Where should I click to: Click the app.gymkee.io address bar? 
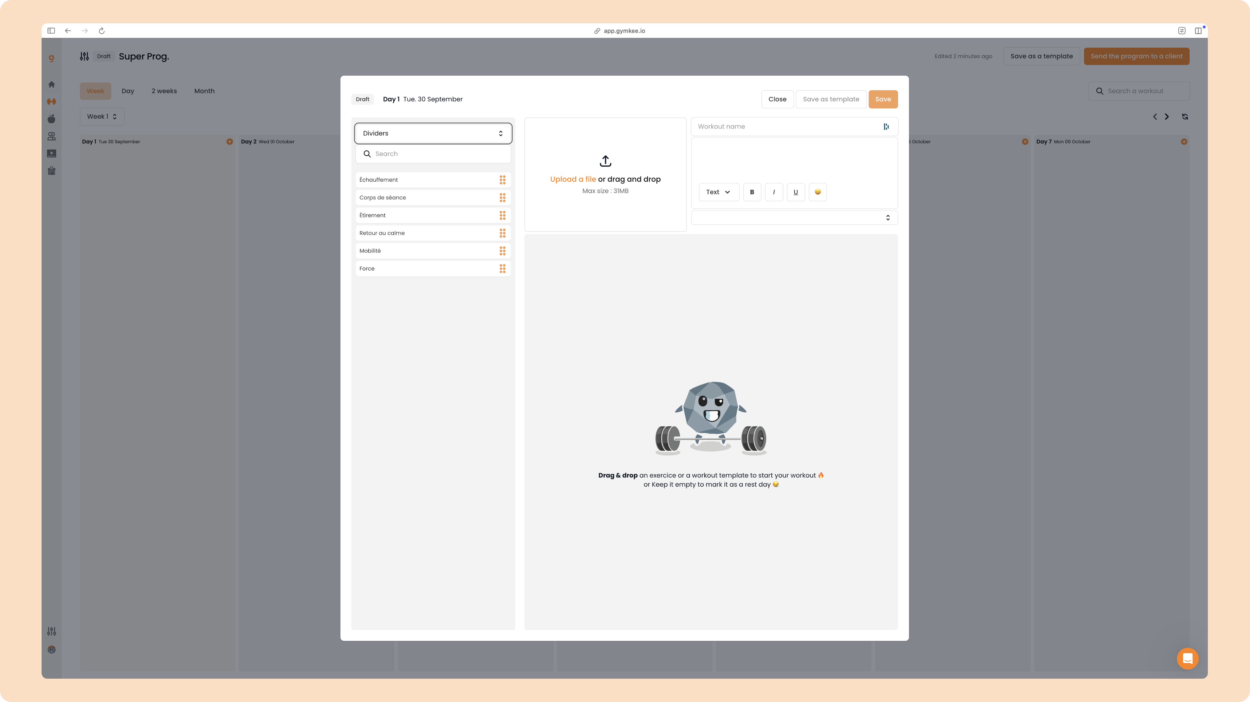pos(620,30)
